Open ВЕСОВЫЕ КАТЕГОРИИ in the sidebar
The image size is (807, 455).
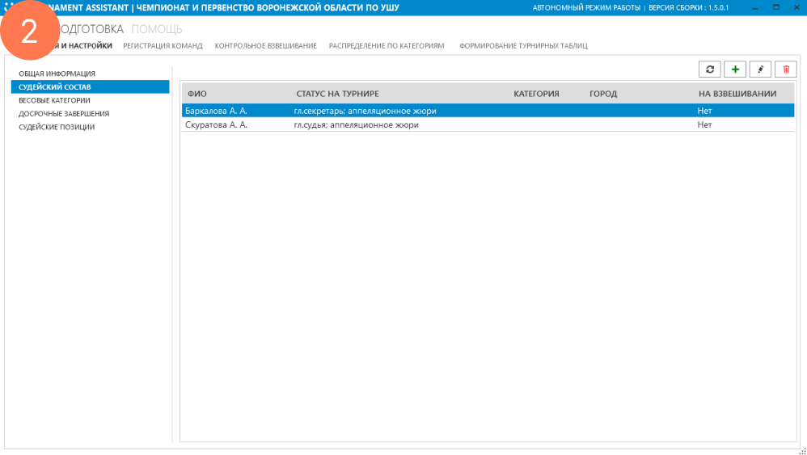(x=54, y=100)
